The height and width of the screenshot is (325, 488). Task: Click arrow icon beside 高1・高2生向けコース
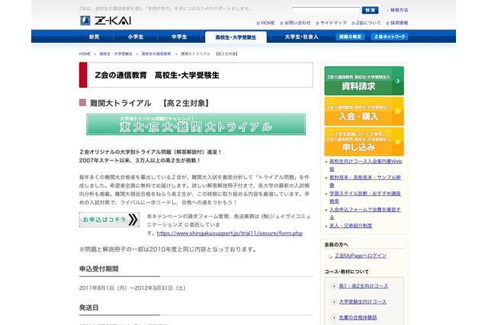[334, 286]
